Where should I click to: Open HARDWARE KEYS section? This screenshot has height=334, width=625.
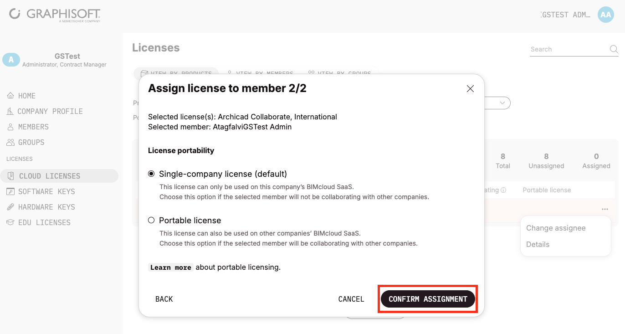[46, 207]
